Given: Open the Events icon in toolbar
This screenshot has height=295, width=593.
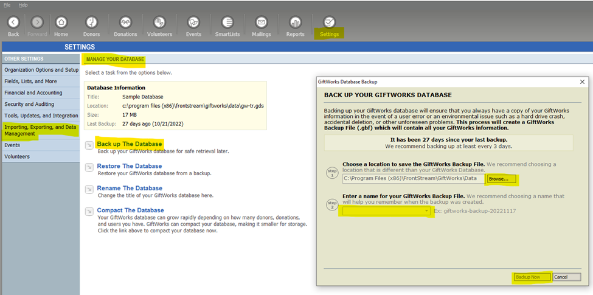Looking at the screenshot, I should pos(193,23).
